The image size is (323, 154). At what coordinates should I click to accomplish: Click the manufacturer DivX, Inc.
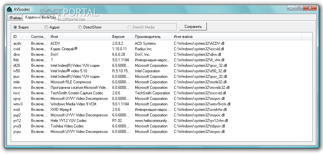tap(142, 54)
